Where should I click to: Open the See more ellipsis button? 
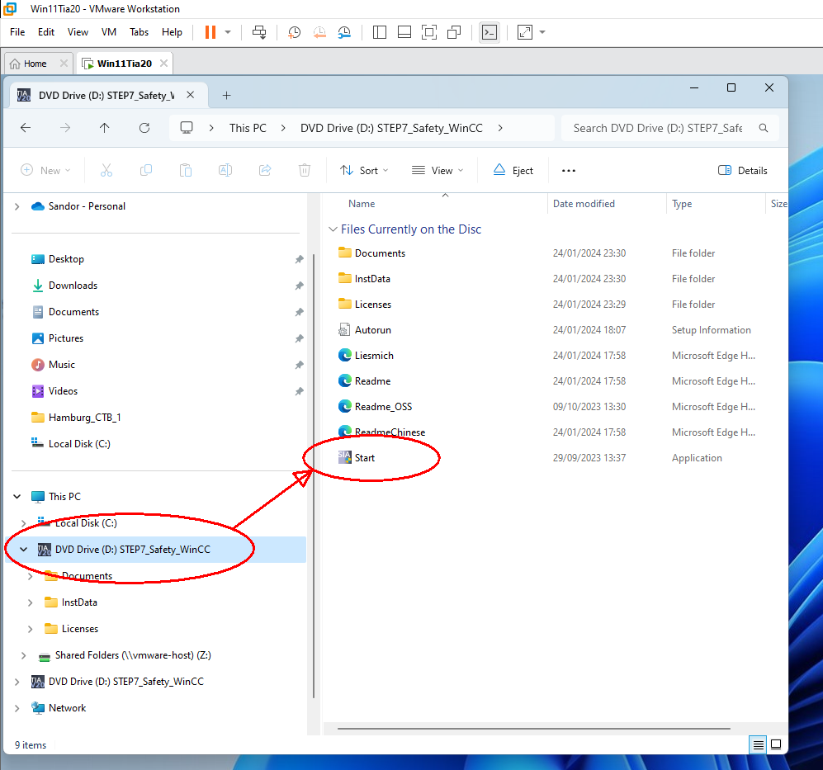coord(568,171)
